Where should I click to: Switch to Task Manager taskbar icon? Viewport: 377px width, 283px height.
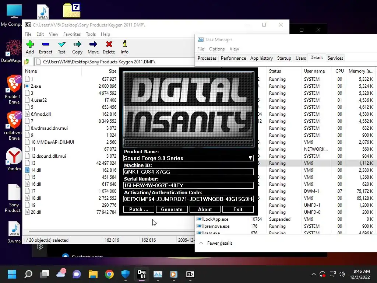click(x=158, y=274)
